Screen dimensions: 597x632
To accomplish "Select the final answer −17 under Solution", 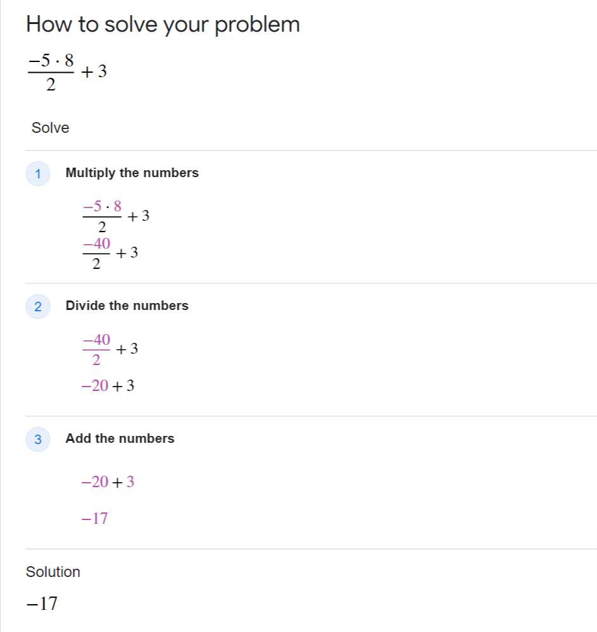I will coord(42,604).
